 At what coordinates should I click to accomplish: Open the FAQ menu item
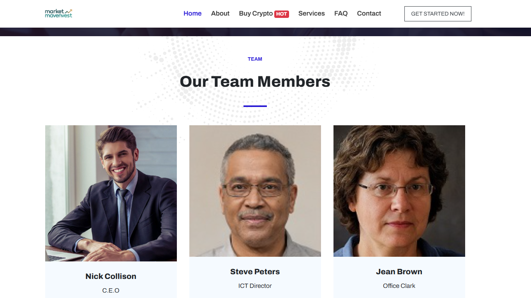pos(340,14)
